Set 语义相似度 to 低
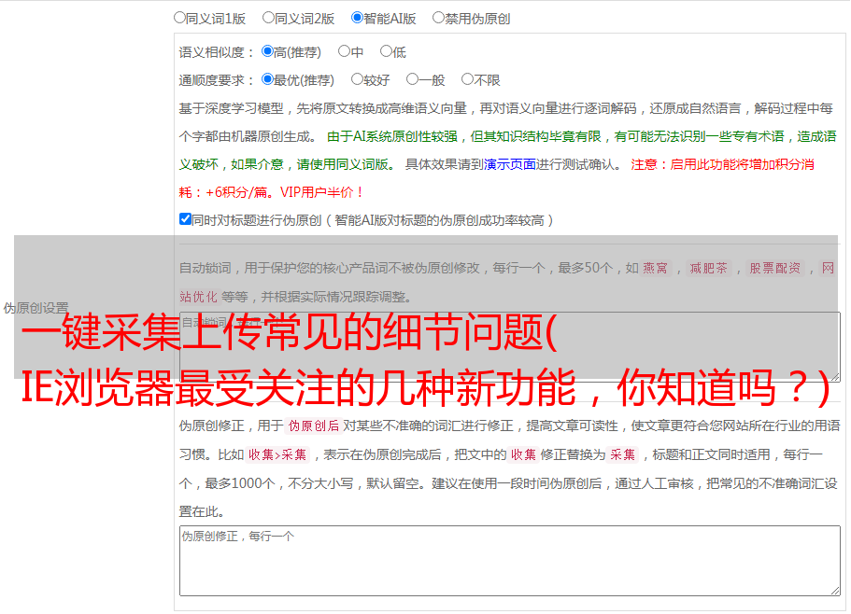 click(386, 51)
